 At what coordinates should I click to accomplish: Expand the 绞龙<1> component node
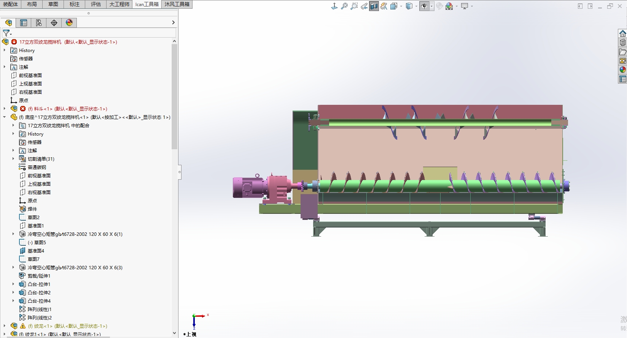(5, 326)
